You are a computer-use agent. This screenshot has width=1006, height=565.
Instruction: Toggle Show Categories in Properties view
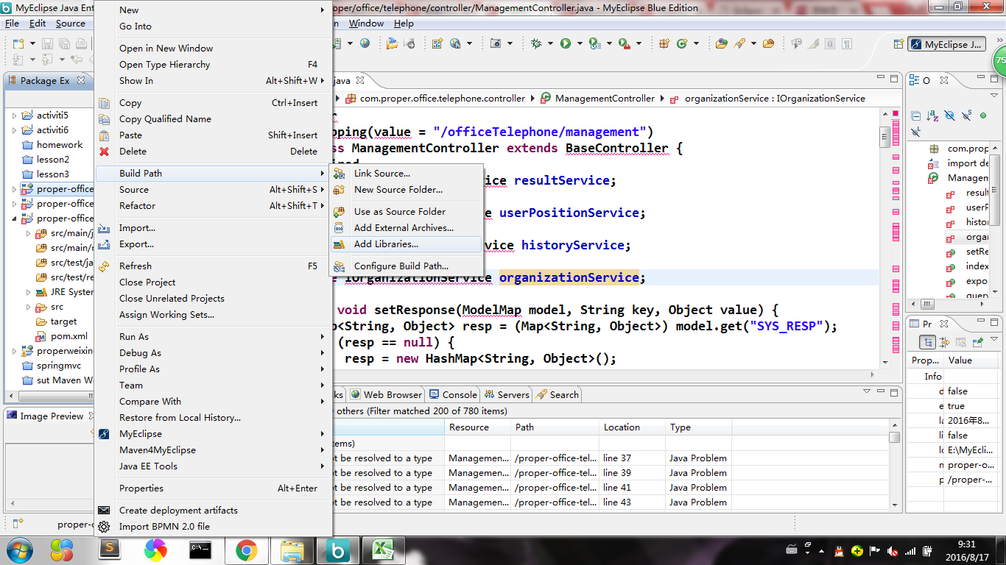928,342
